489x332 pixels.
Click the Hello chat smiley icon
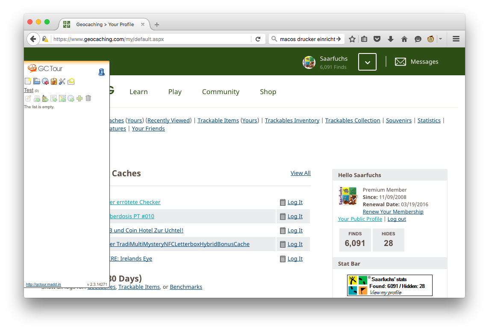pyautogui.click(x=418, y=39)
